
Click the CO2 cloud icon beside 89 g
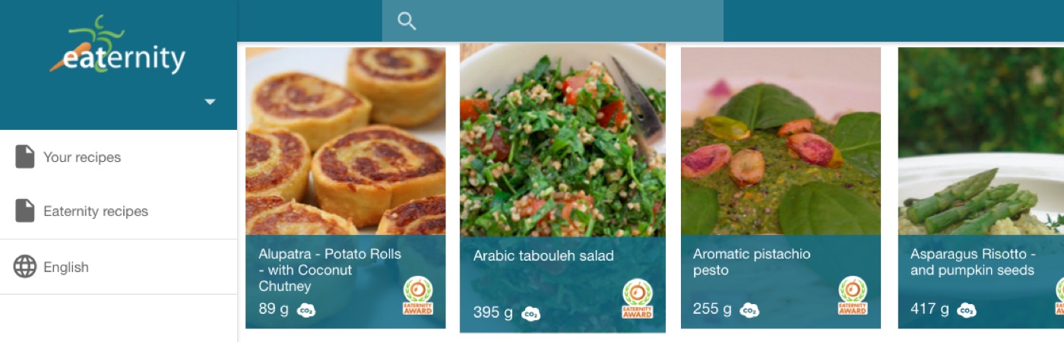coord(306,310)
